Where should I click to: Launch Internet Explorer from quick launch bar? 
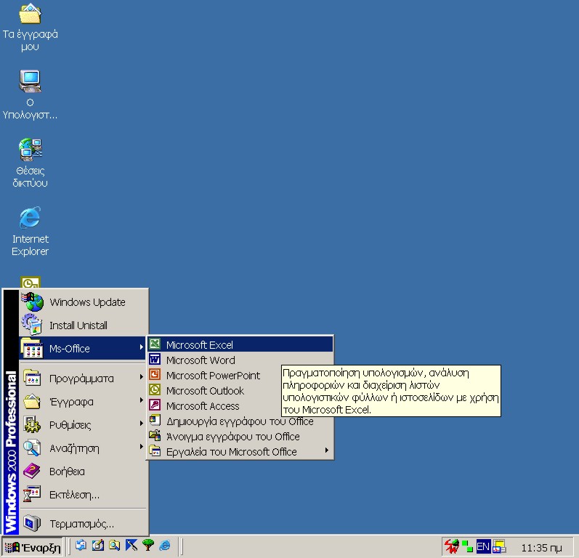(x=165, y=546)
